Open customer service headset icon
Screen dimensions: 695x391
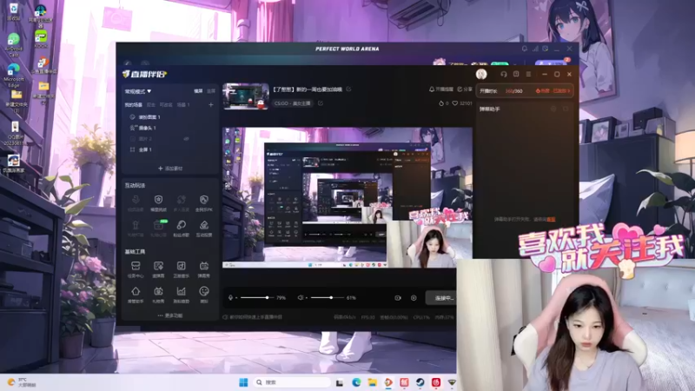tap(504, 74)
